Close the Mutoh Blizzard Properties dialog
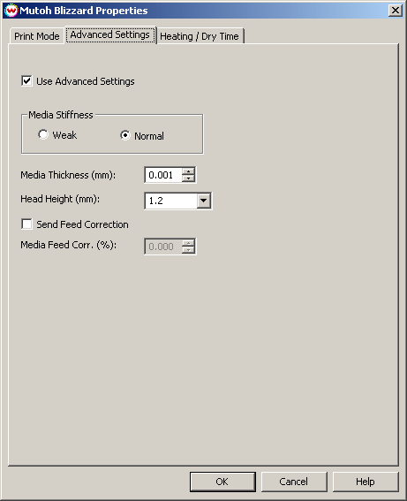The image size is (407, 501). point(396,11)
